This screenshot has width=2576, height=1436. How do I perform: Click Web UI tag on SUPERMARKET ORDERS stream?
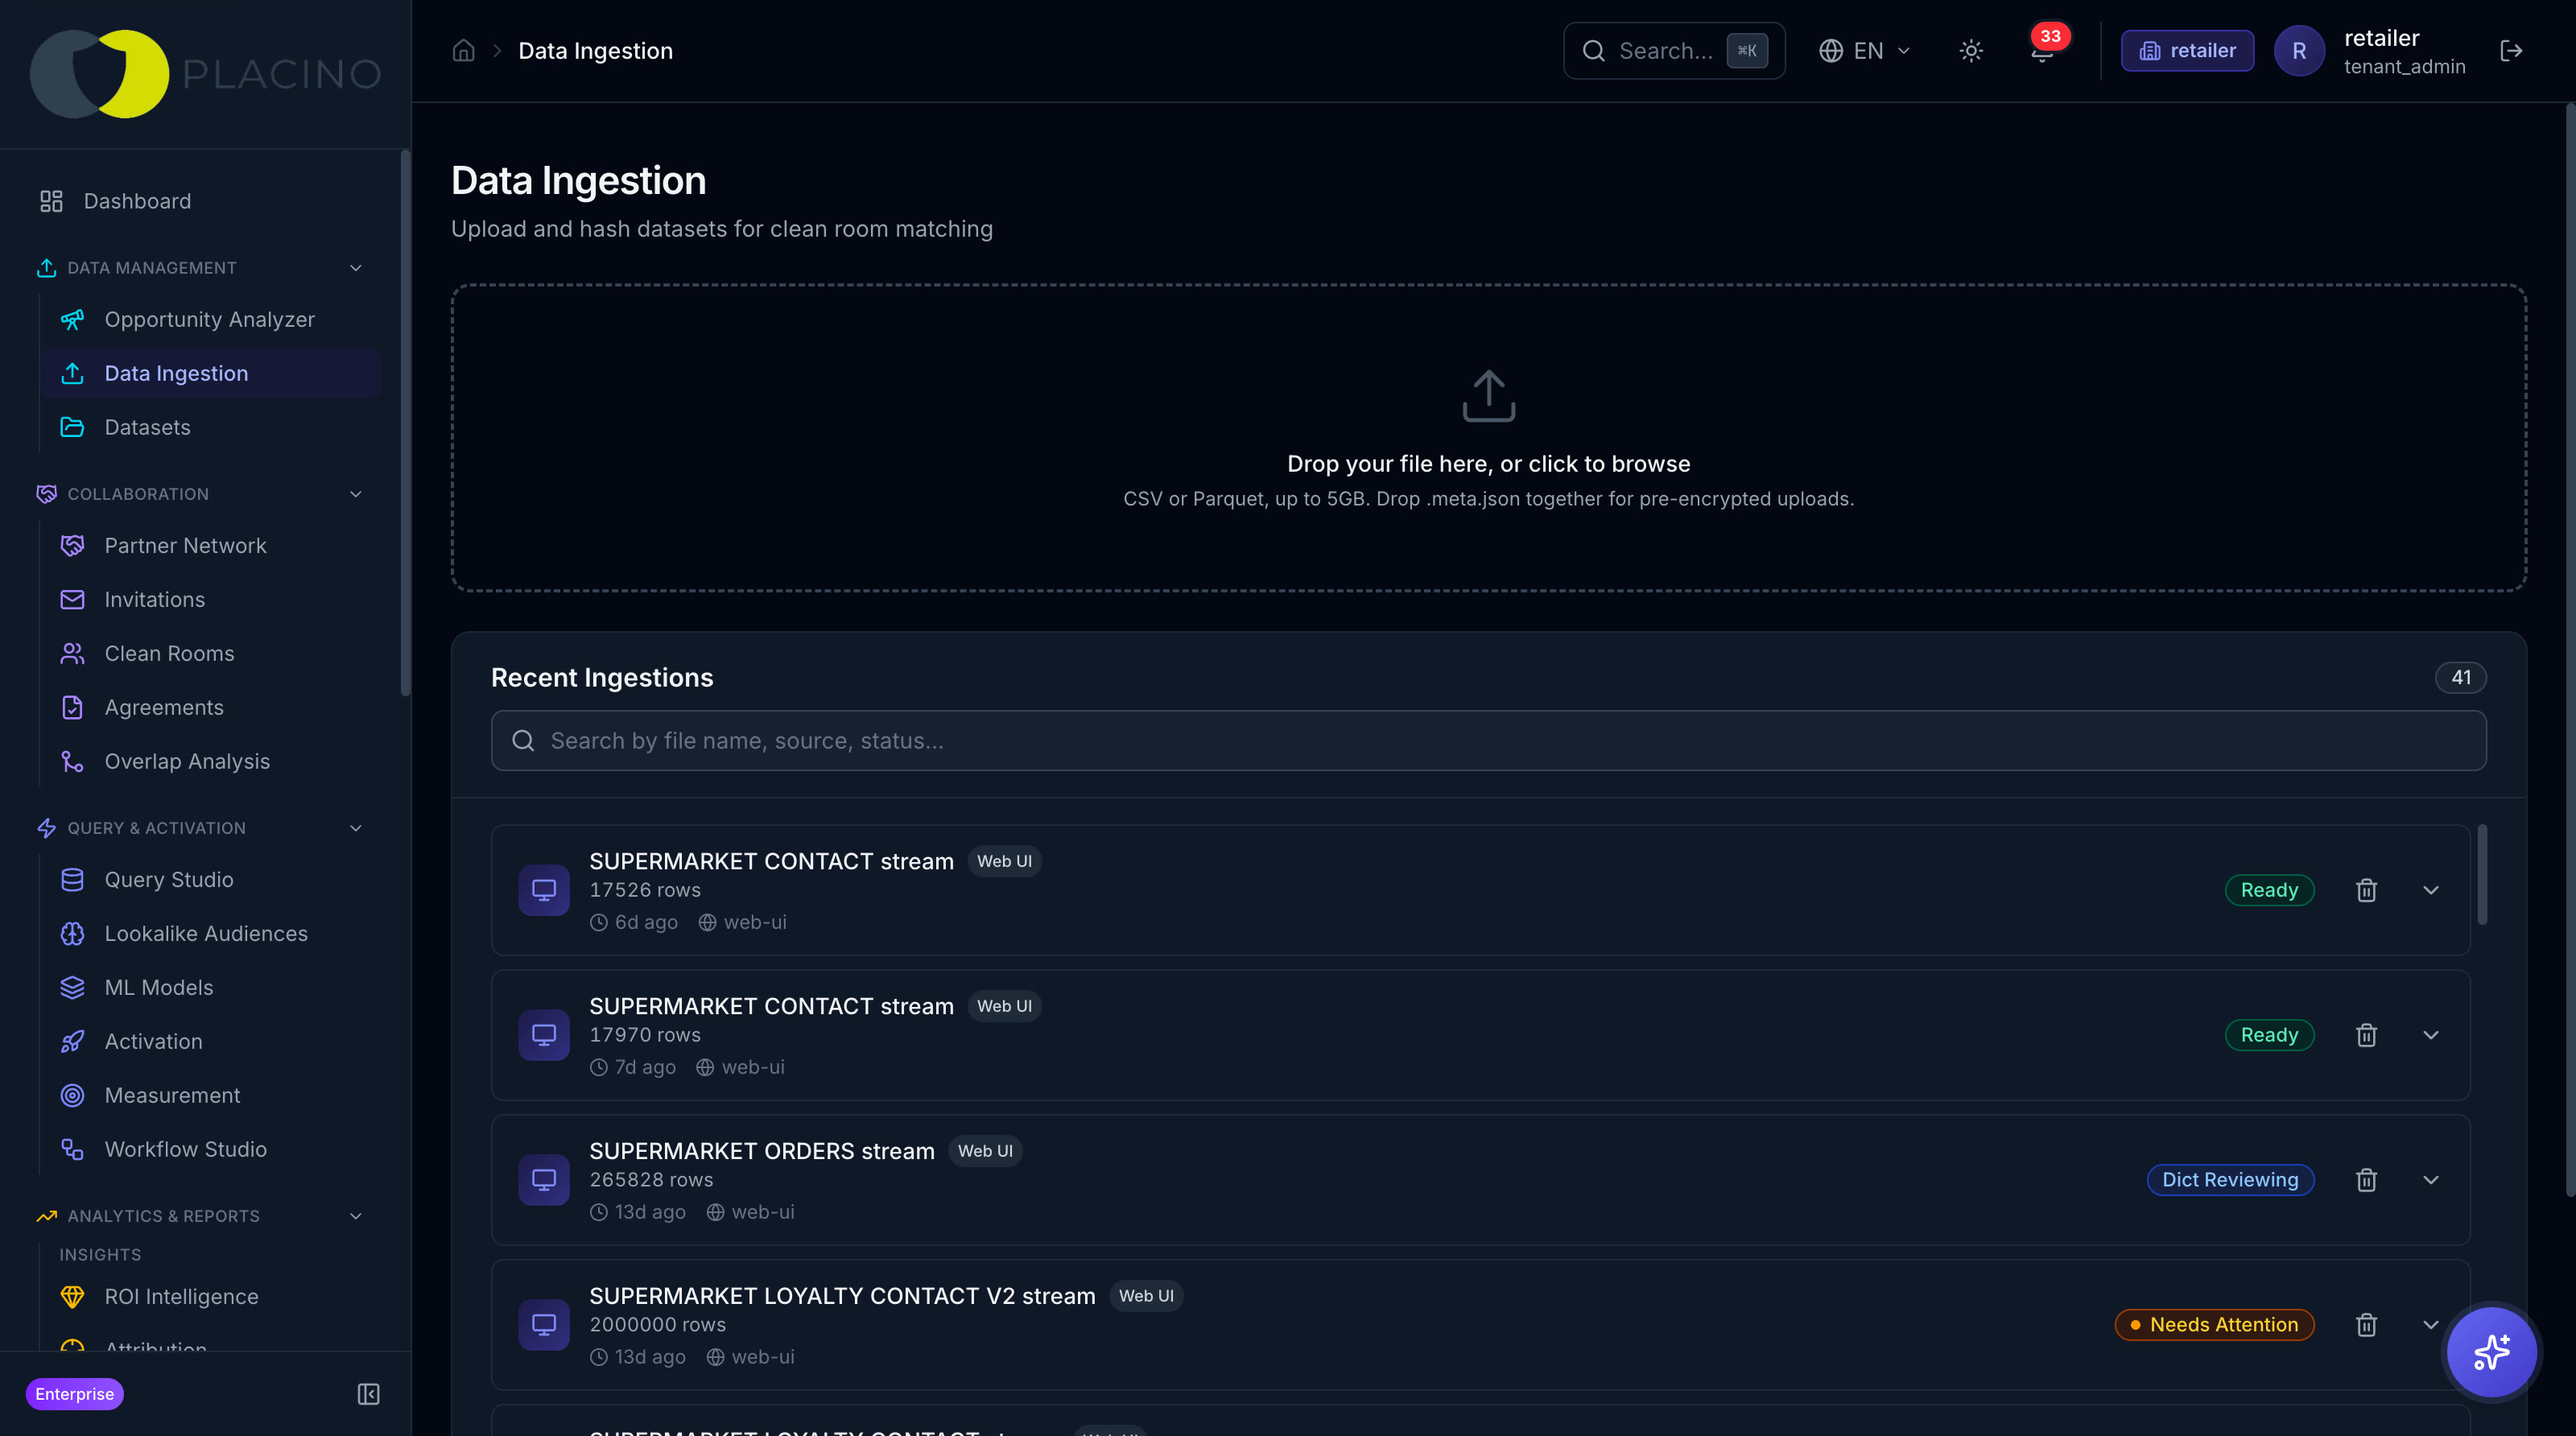(x=985, y=1151)
